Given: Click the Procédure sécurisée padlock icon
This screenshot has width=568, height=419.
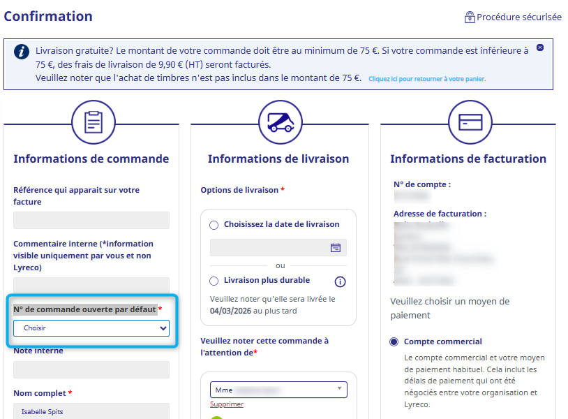Looking at the screenshot, I should pos(470,17).
